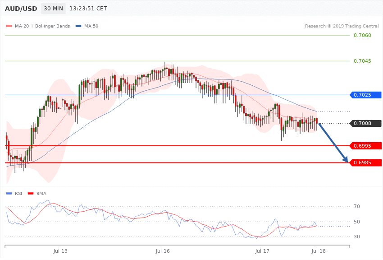Click the MA 50 blue legend swatch
This screenshot has height=260, width=383.
pos(78,26)
